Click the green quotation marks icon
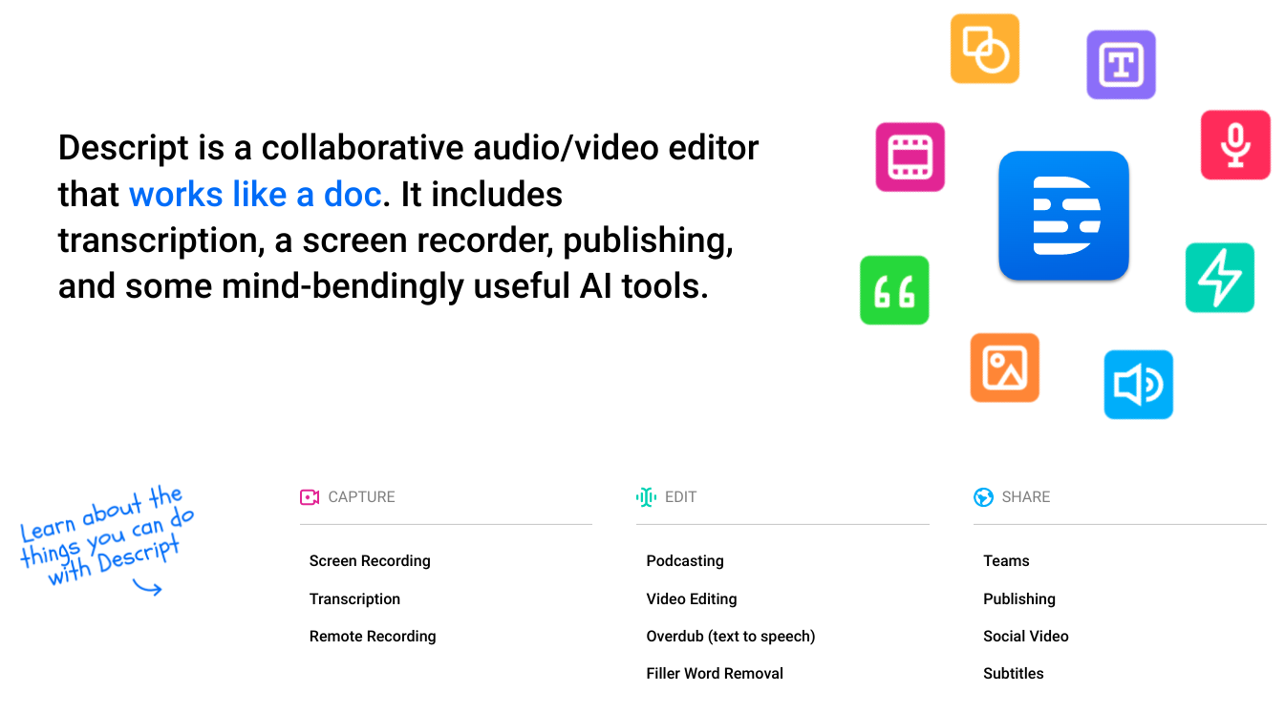This screenshot has height=713, width=1285. (894, 290)
